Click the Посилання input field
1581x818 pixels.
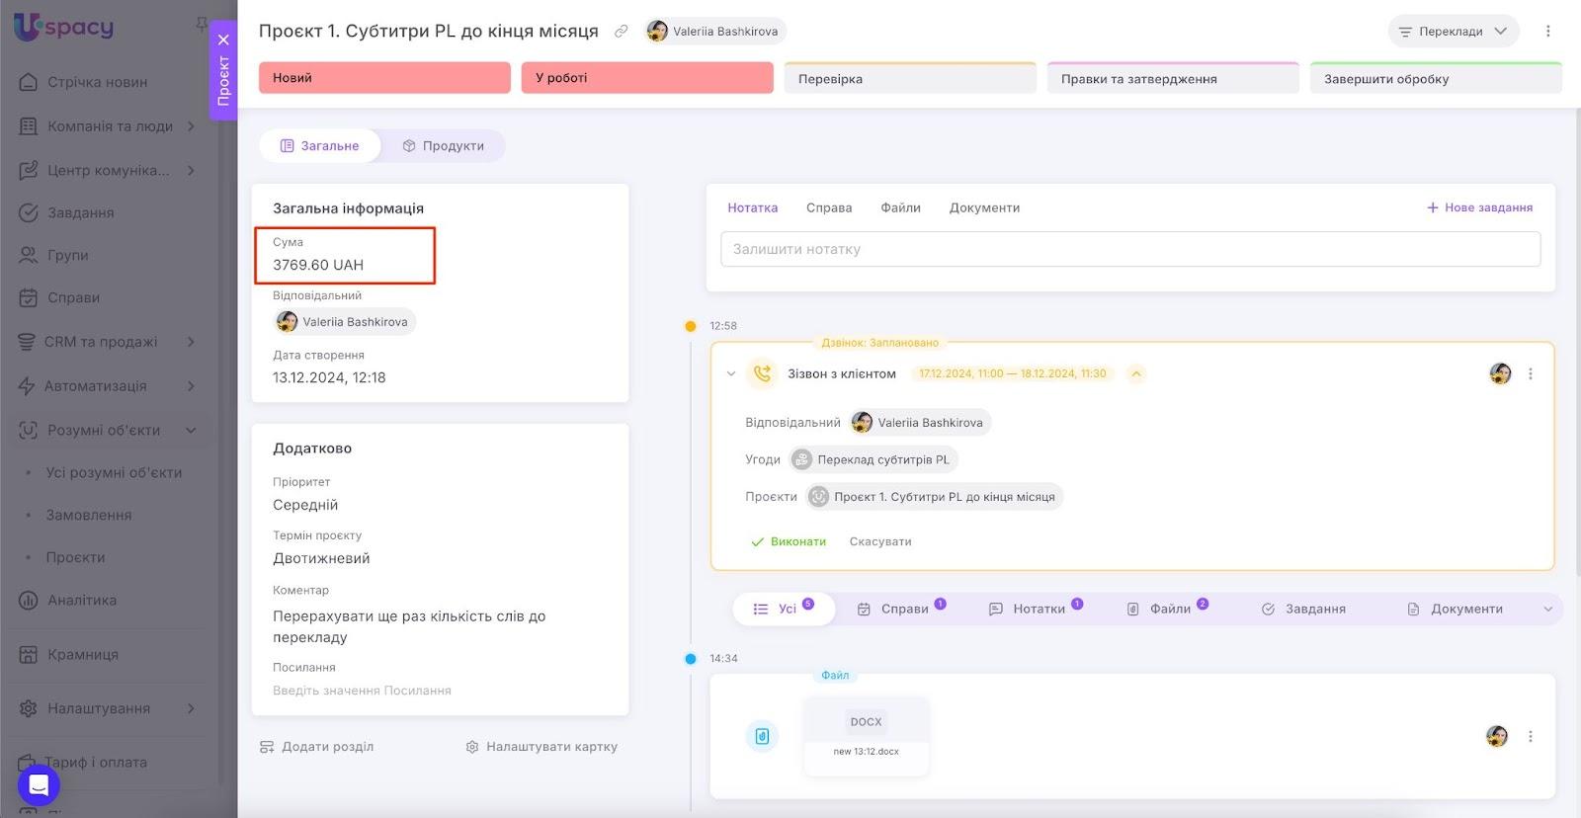click(362, 691)
